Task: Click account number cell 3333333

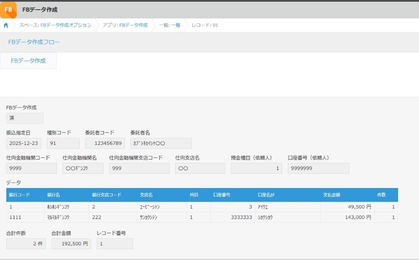Action: [x=233, y=217]
